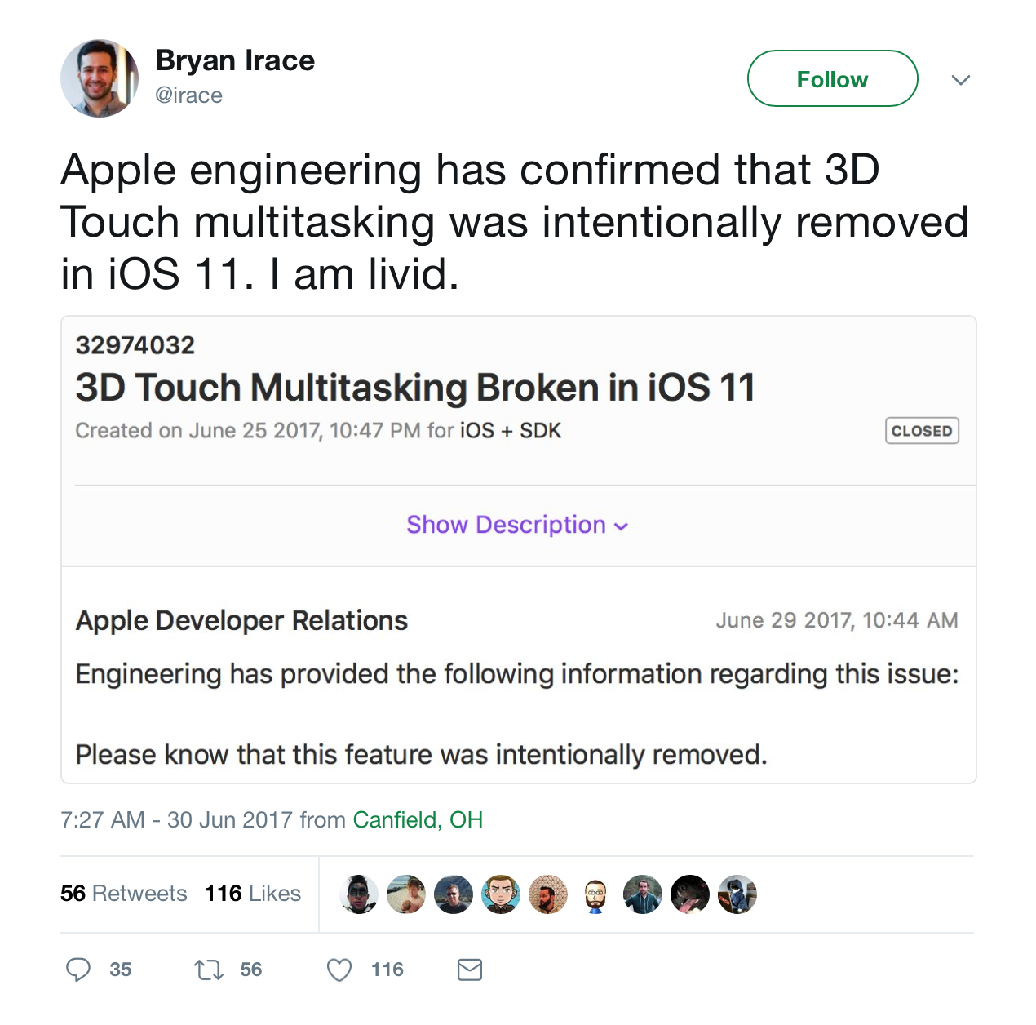The height and width of the screenshot is (1025, 1036).
Task: Open the Canfield, OH location link
Action: 418,819
